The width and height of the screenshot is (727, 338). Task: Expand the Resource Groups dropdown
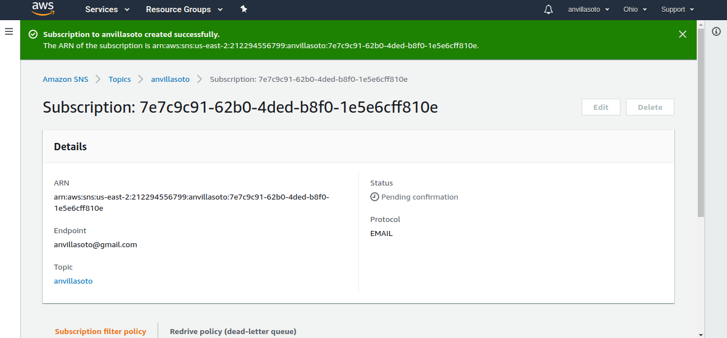click(184, 10)
